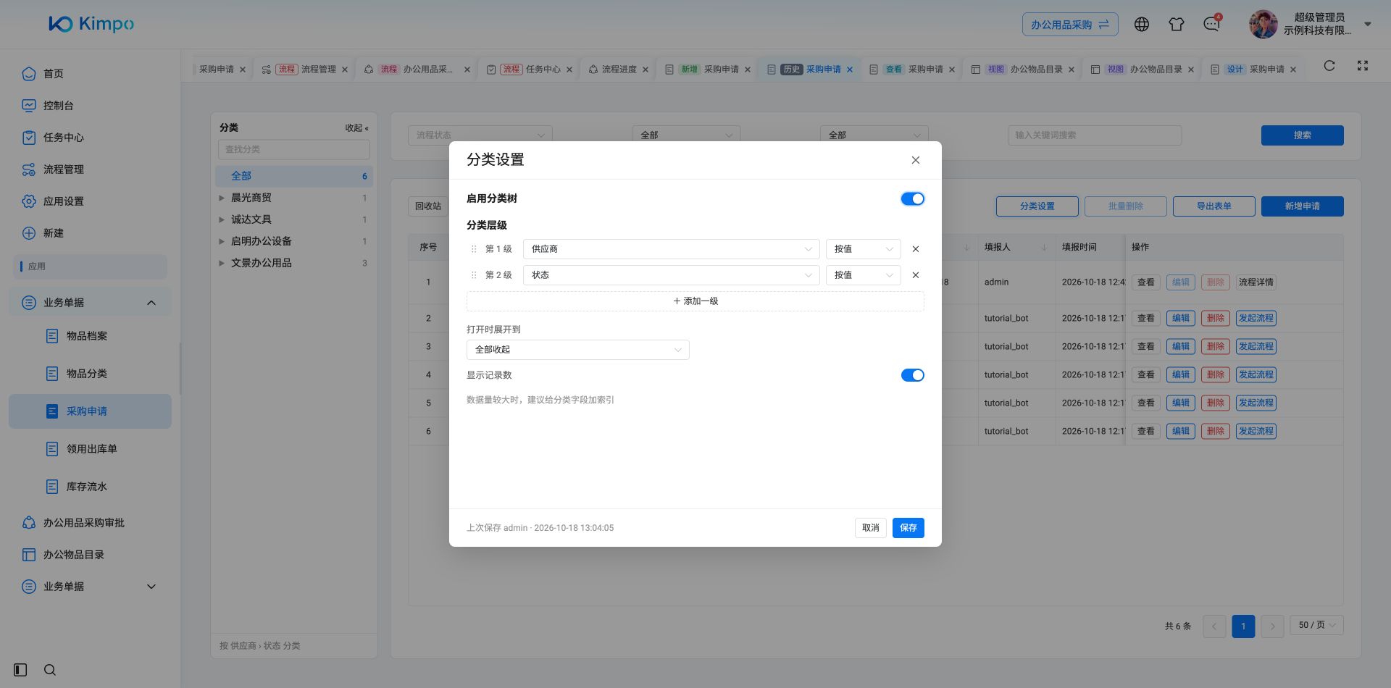Close the 设计 采购申请 tab
The height and width of the screenshot is (688, 1391).
[x=1293, y=70]
